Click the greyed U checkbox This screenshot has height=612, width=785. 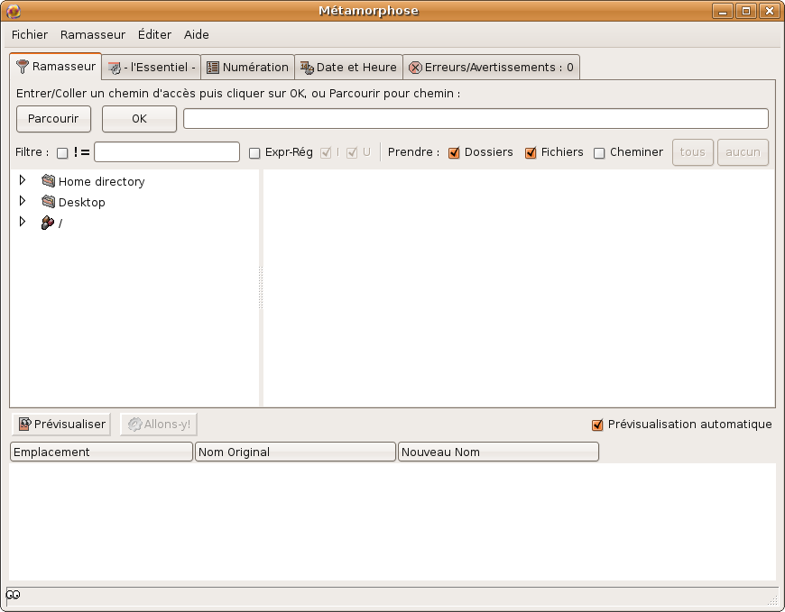pos(352,153)
